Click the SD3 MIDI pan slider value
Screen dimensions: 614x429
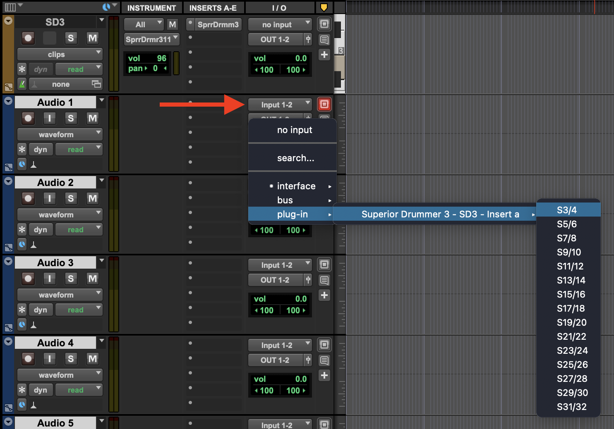click(155, 69)
